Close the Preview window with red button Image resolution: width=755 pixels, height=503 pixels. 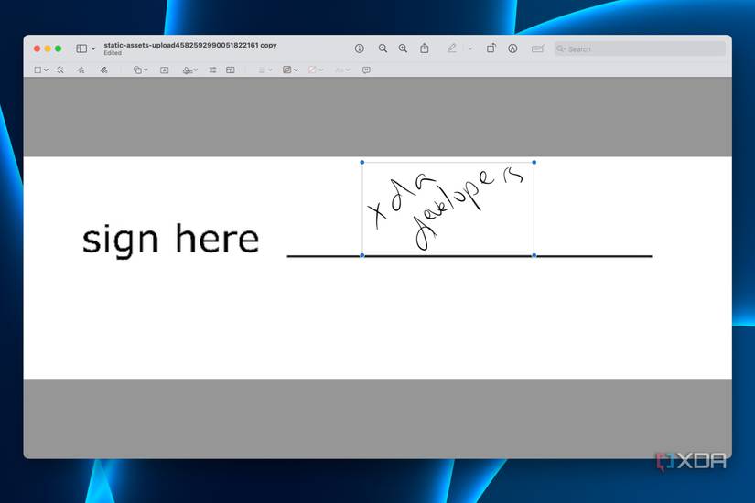[x=38, y=48]
